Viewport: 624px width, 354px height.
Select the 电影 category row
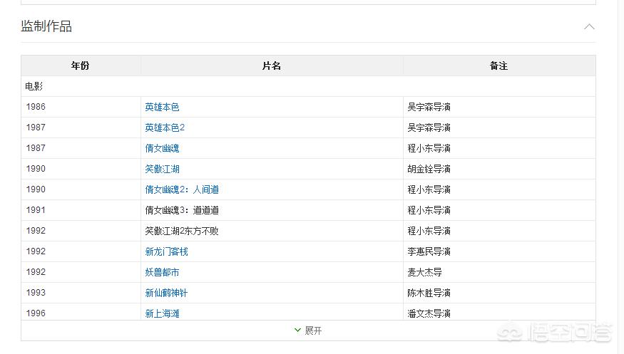point(308,86)
